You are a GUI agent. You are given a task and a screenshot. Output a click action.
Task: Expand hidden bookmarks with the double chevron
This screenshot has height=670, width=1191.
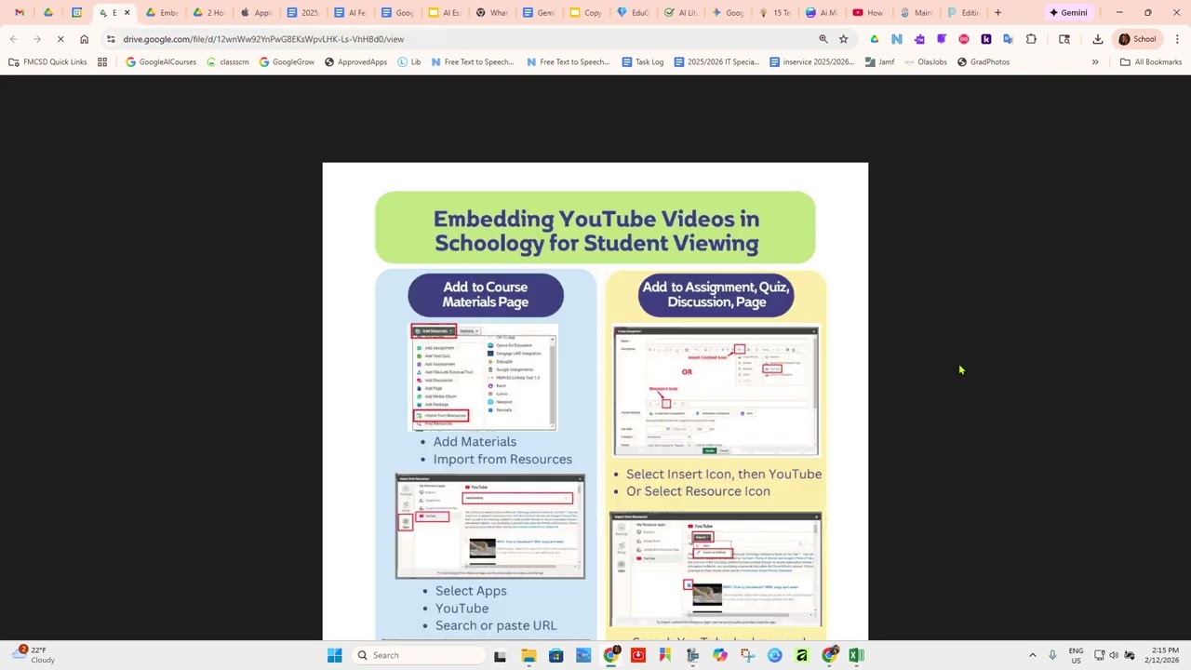[1095, 62]
